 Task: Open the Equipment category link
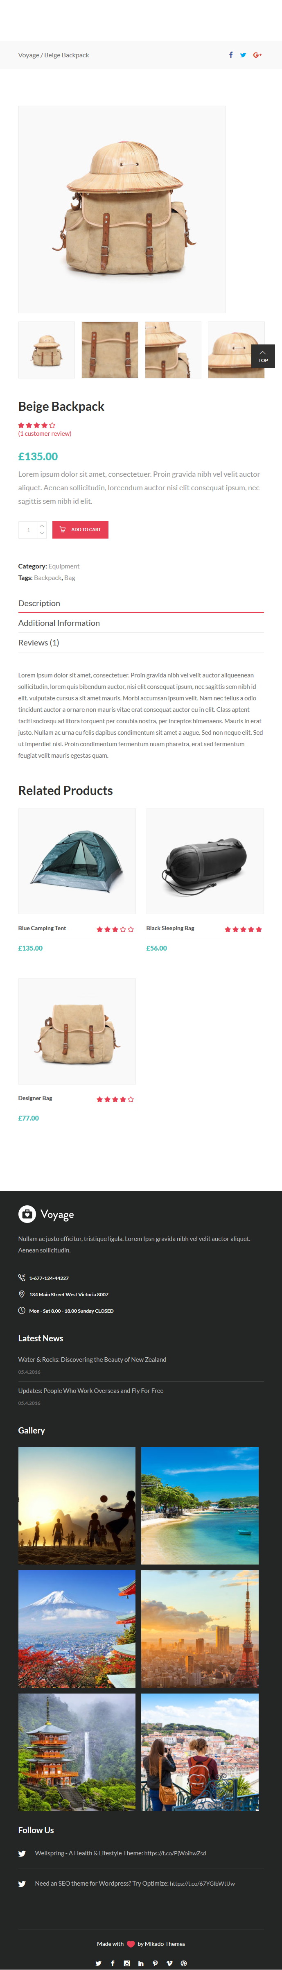click(63, 567)
